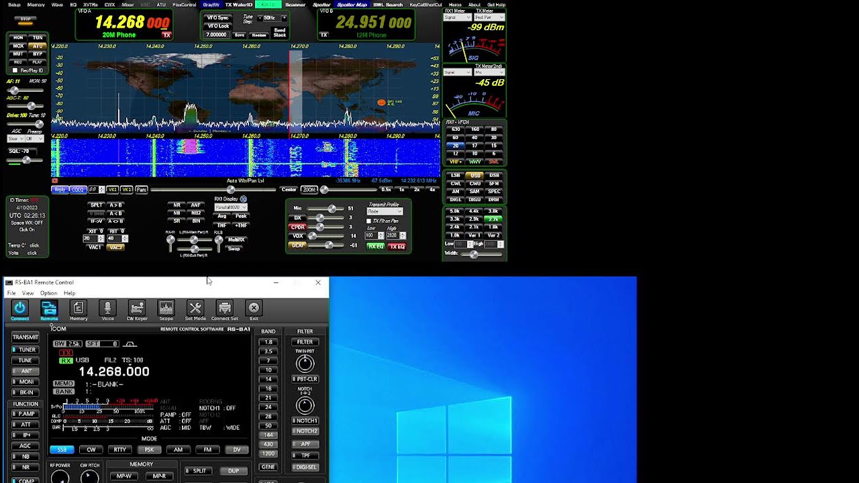Click the RIT value stepper arrows
859x483 pixels.
[125, 239]
